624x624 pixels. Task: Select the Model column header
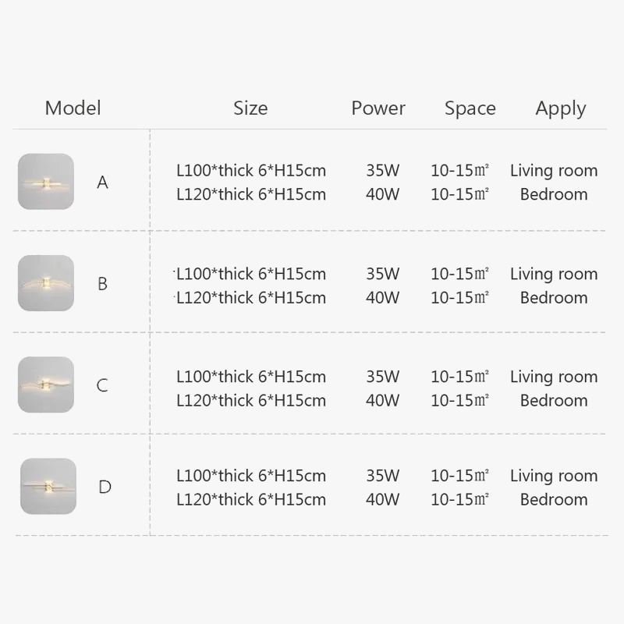click(x=73, y=108)
